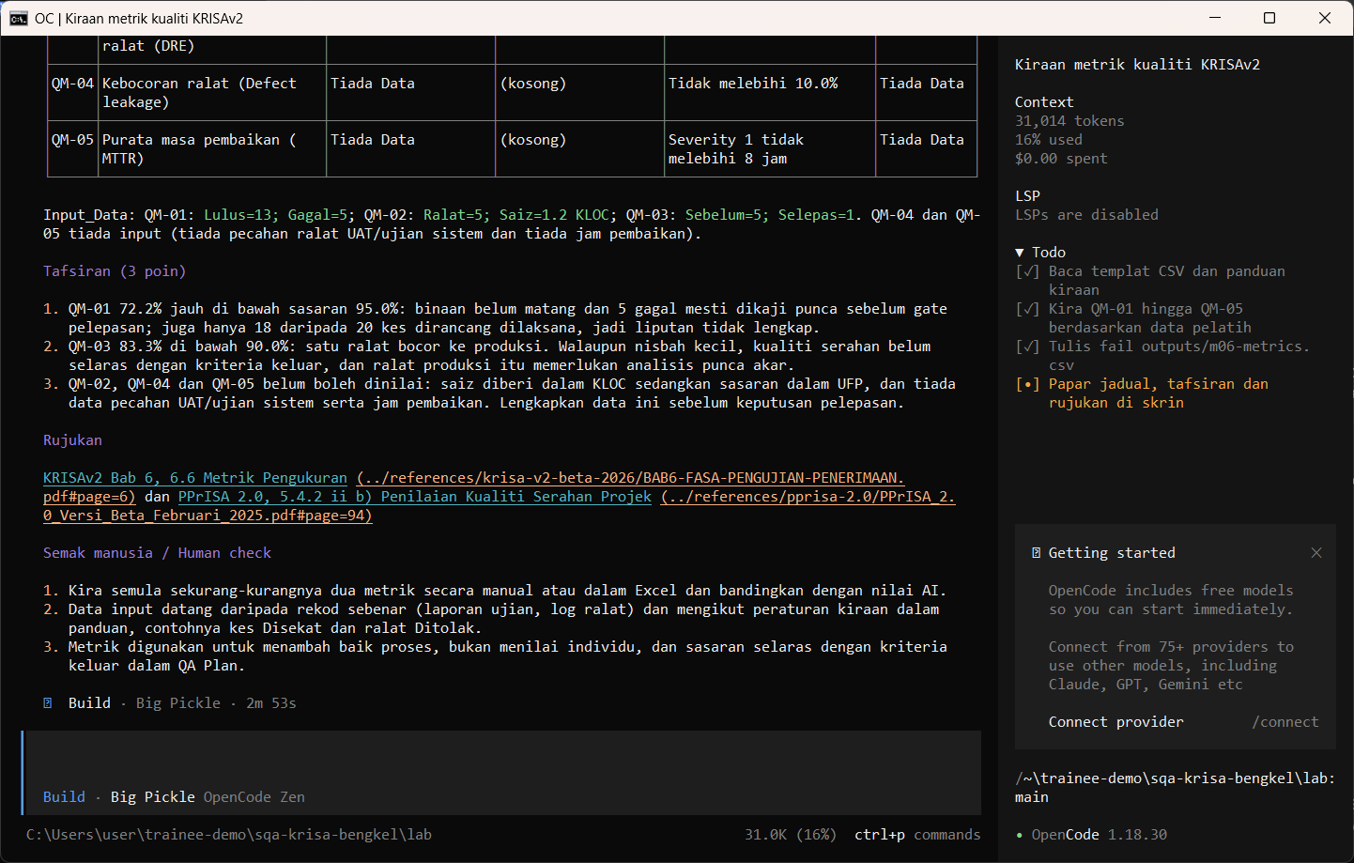The image size is (1354, 863).
Task: Click ctrl+p commands in status bar
Action: click(917, 835)
